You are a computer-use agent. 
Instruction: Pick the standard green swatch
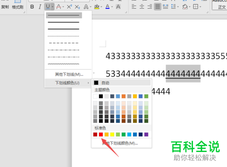pyautogui.click(x=123, y=134)
